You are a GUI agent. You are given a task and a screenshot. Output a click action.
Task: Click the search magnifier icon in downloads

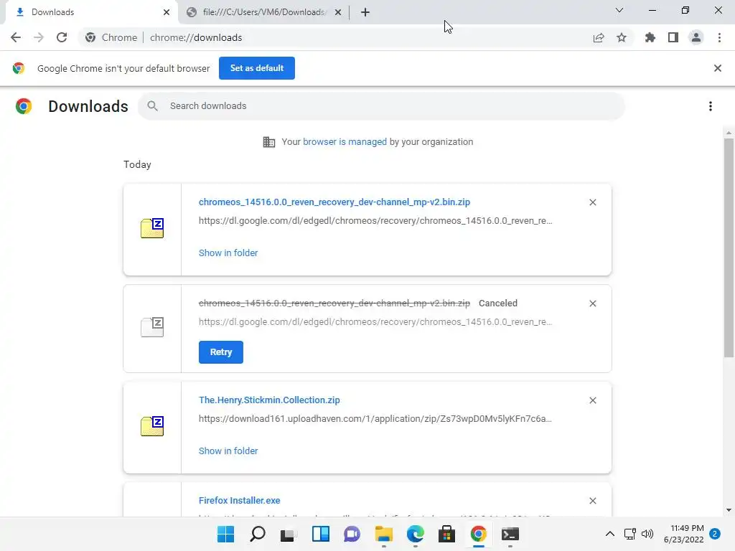tap(152, 106)
